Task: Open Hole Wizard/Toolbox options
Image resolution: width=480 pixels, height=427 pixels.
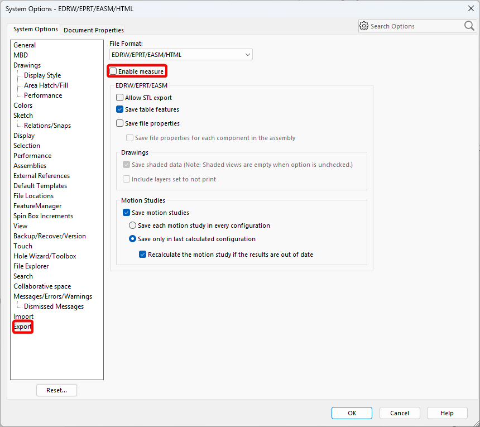Action: coord(45,256)
